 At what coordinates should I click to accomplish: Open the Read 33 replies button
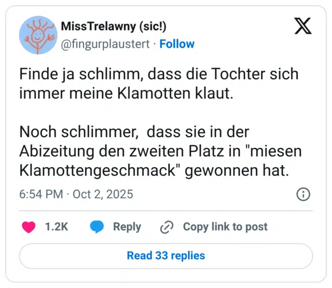click(x=166, y=255)
